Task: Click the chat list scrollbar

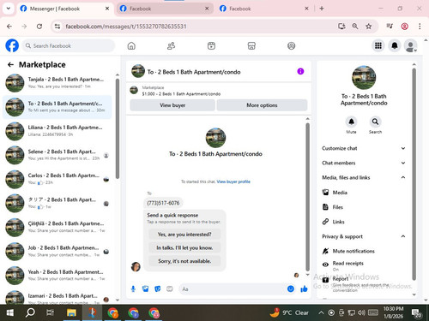Action: tap(118, 128)
